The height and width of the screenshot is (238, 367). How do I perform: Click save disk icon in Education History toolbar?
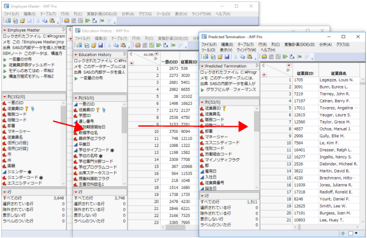click(x=100, y=45)
